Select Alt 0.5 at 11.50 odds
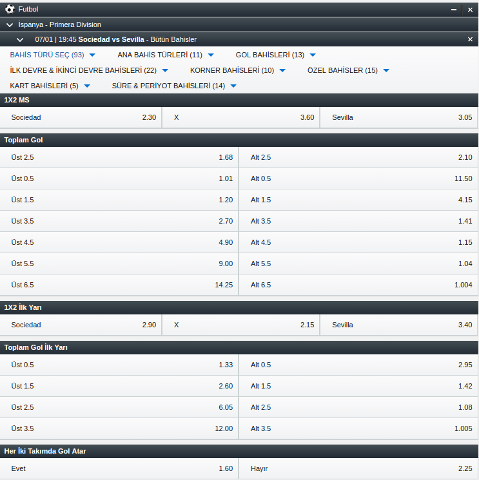Viewport: 479px width, 480px height. click(358, 178)
